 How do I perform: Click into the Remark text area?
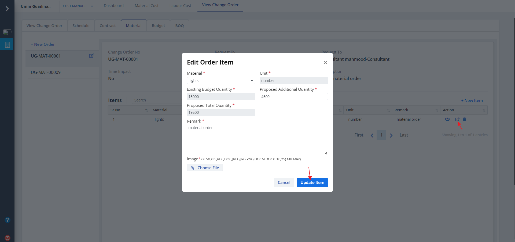click(x=257, y=140)
